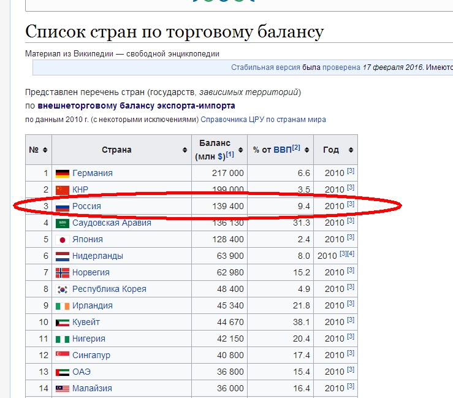This screenshot has width=453, height=398.
Task: Sort table by % от ВВП arrows
Action: pos(307,150)
